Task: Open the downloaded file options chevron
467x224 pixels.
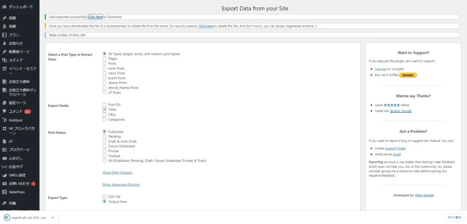Action: pos(52,218)
